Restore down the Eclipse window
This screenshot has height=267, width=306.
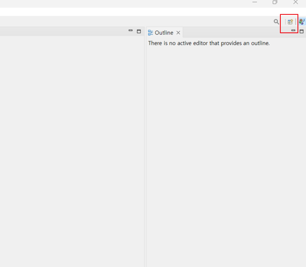tap(275, 2)
